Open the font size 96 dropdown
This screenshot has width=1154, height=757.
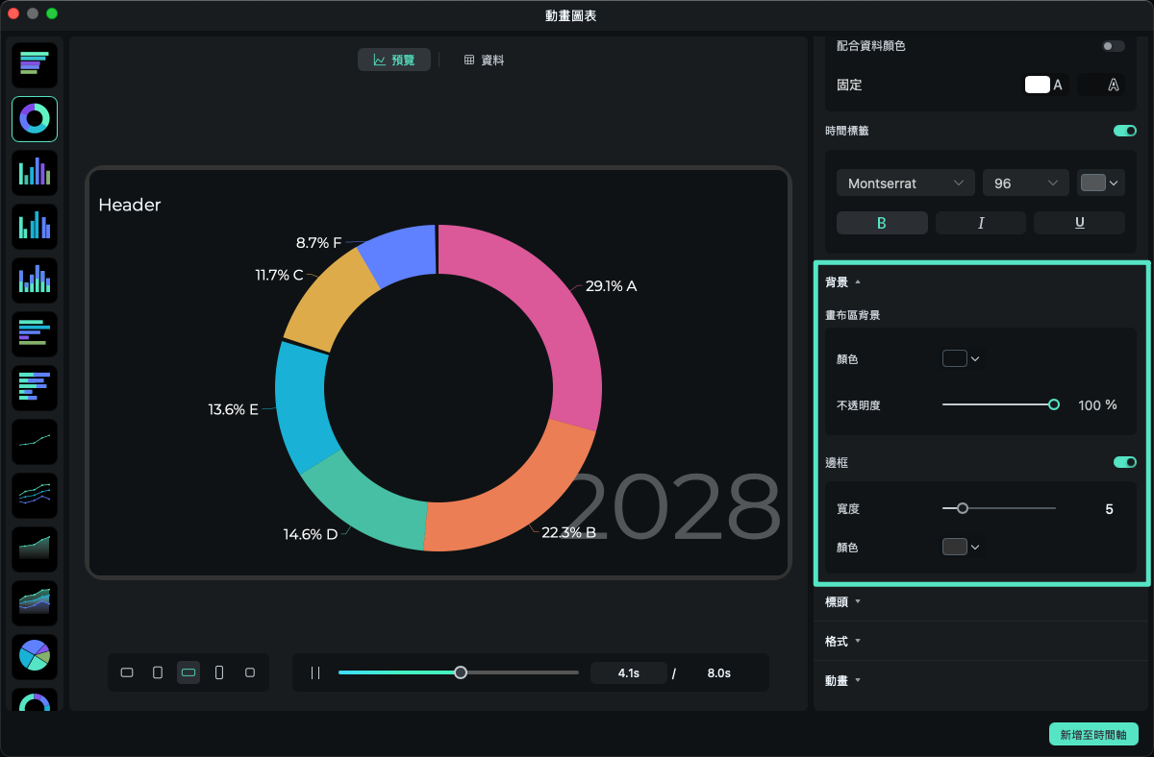click(x=1025, y=183)
